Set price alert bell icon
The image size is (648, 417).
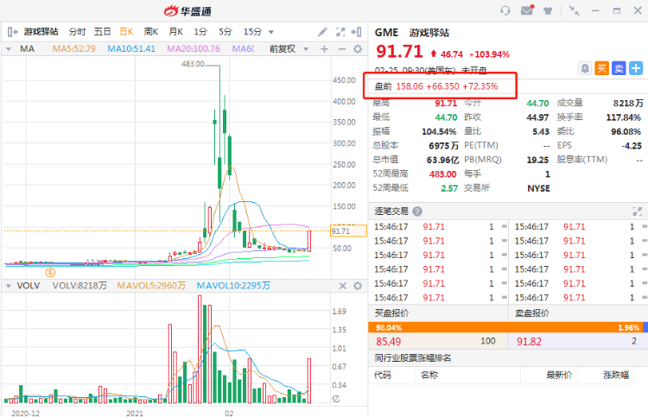(585, 68)
